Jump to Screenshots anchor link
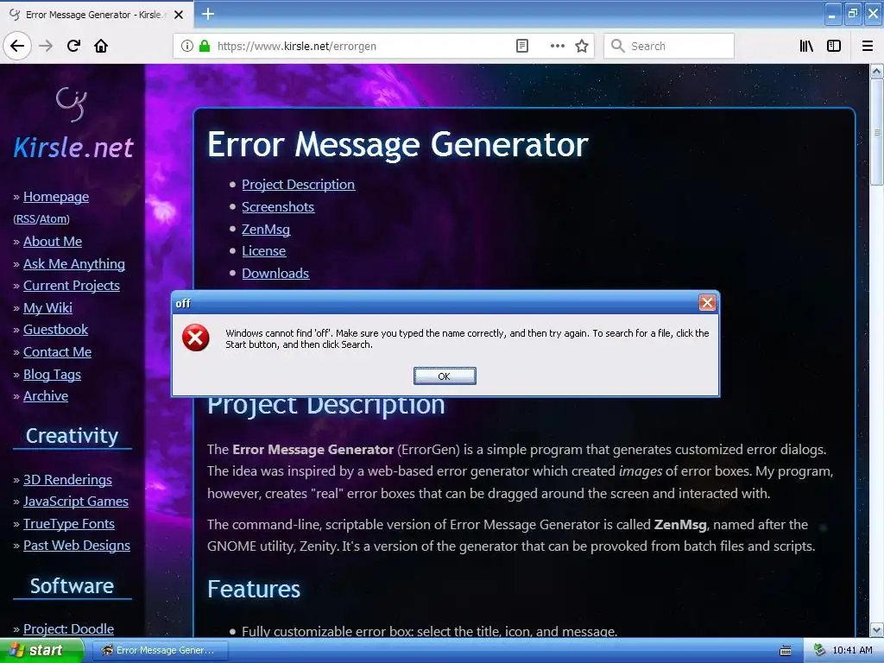The image size is (884, 663). point(278,207)
